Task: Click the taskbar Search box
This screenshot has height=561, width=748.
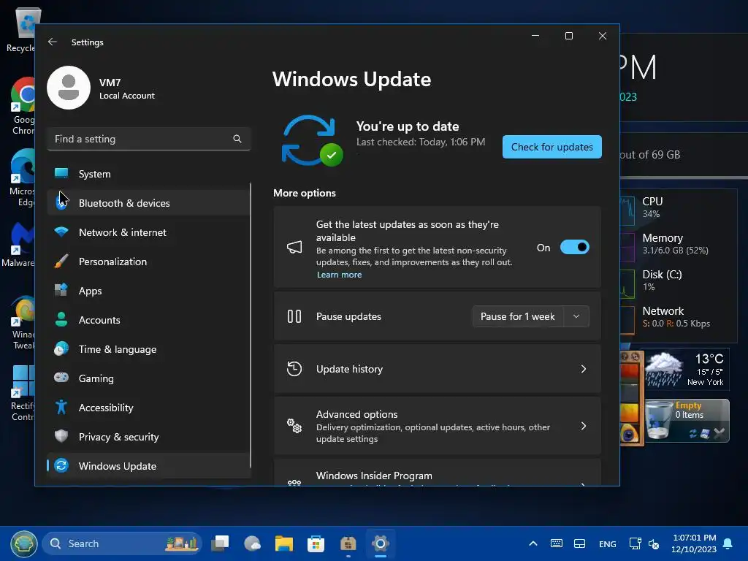Action: [x=122, y=543]
